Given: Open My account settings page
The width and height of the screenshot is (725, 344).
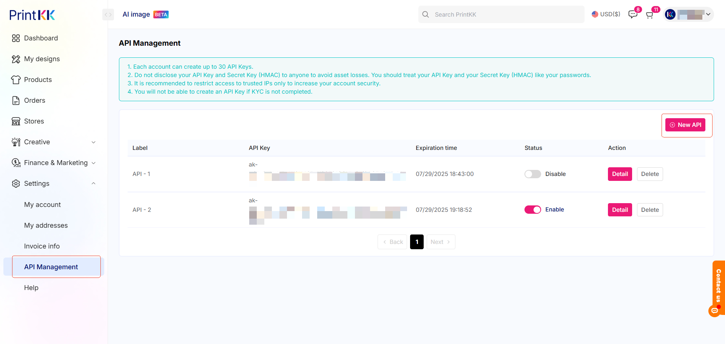Looking at the screenshot, I should [42, 205].
